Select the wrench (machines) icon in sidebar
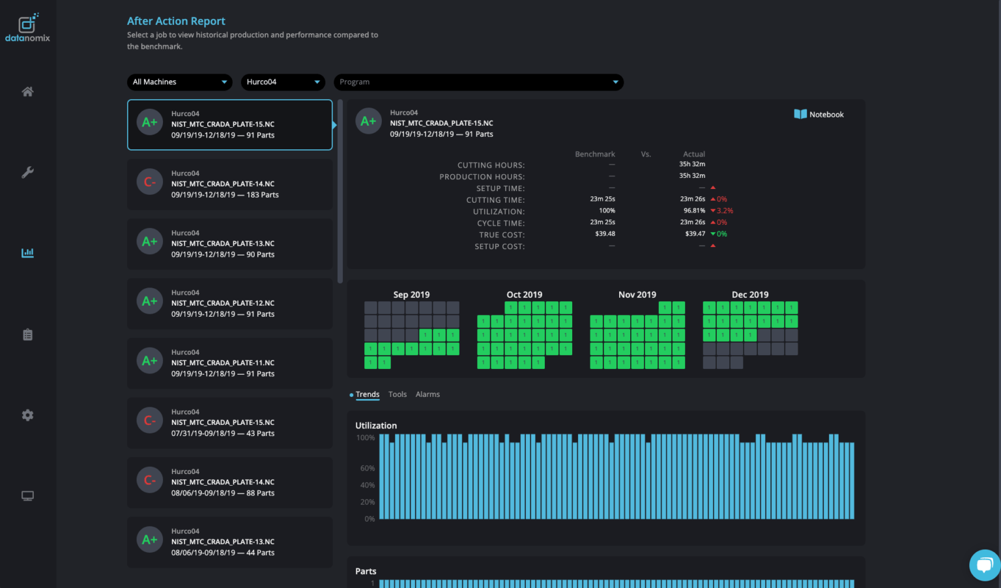The image size is (1001, 588). 27,172
